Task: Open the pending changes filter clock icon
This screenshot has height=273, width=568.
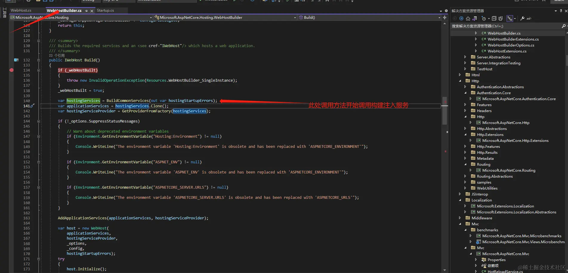Action: click(x=484, y=18)
